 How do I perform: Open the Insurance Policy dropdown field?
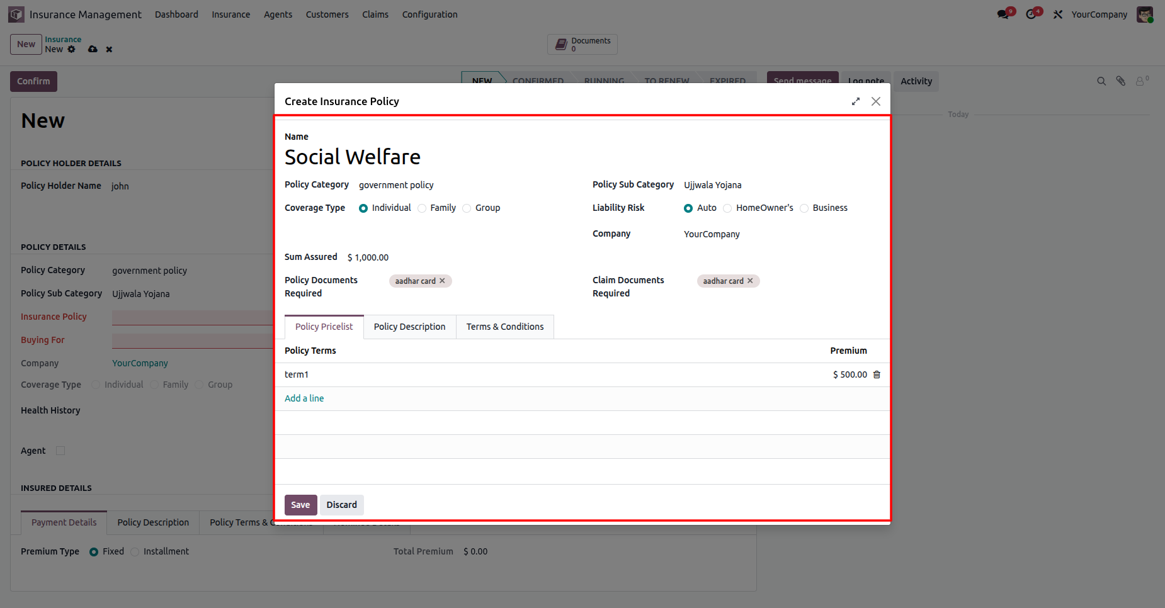192,317
